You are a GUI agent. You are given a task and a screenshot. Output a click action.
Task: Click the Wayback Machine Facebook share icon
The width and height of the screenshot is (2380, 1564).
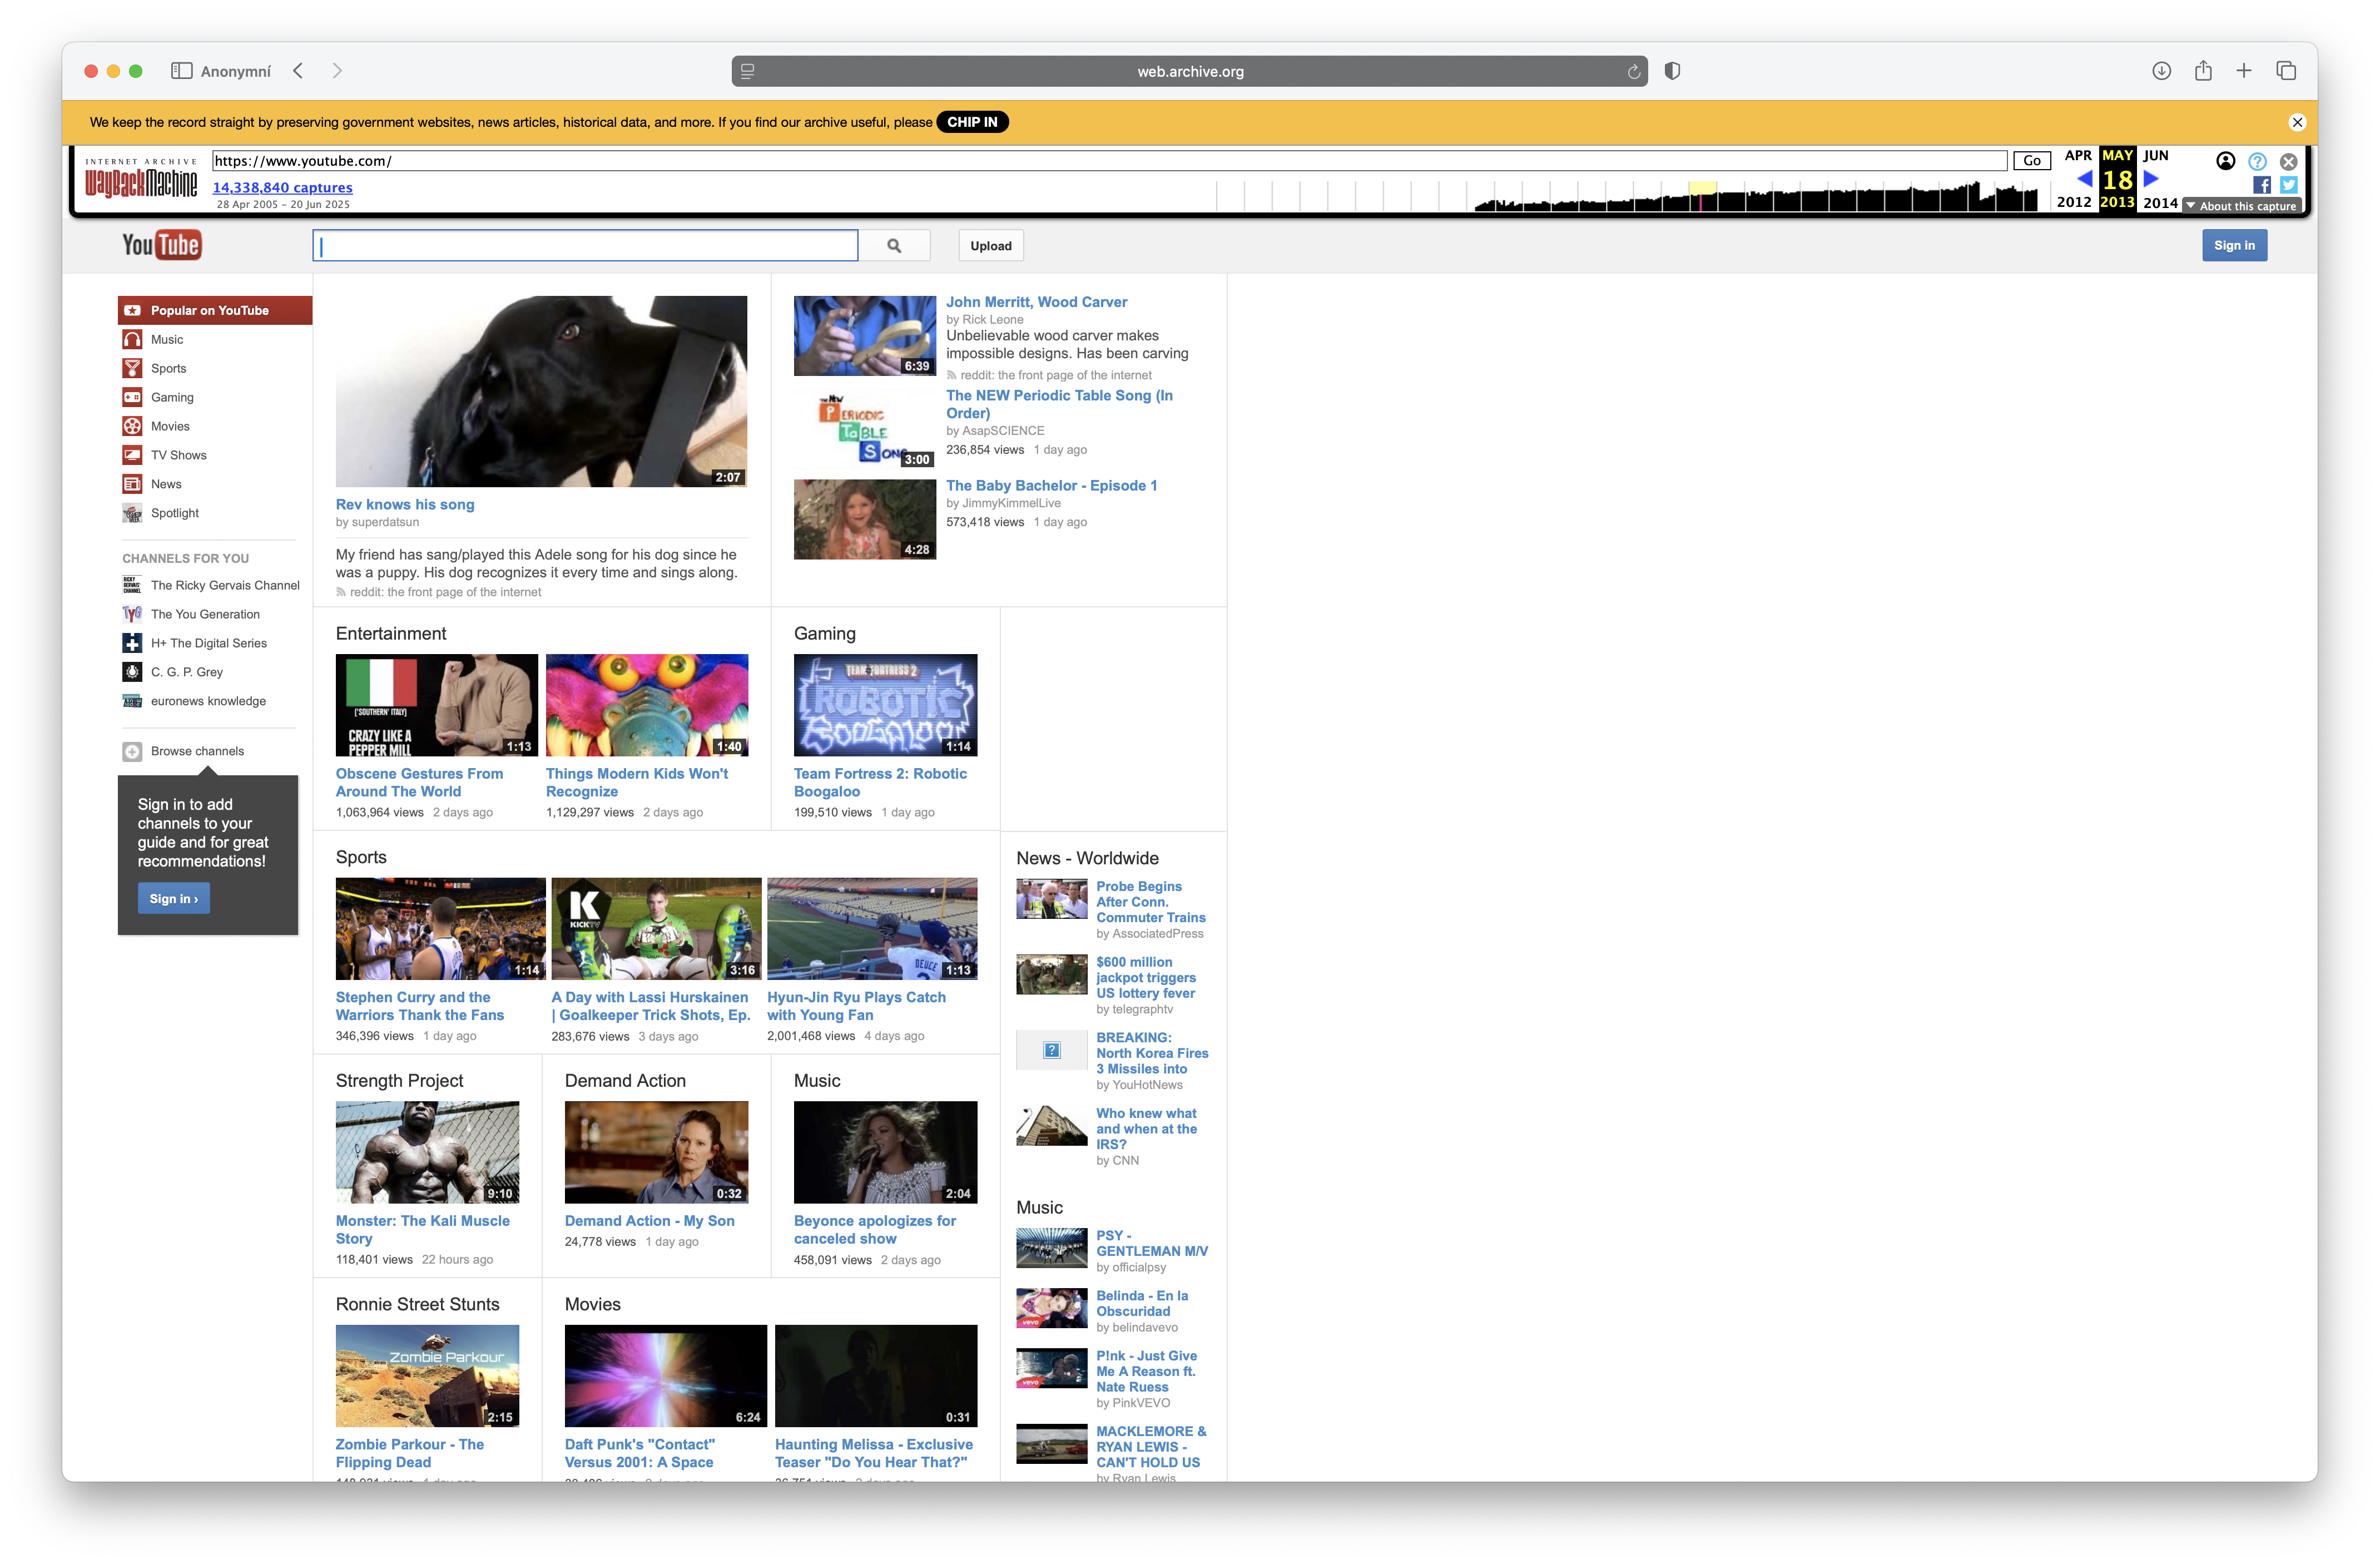click(2262, 185)
